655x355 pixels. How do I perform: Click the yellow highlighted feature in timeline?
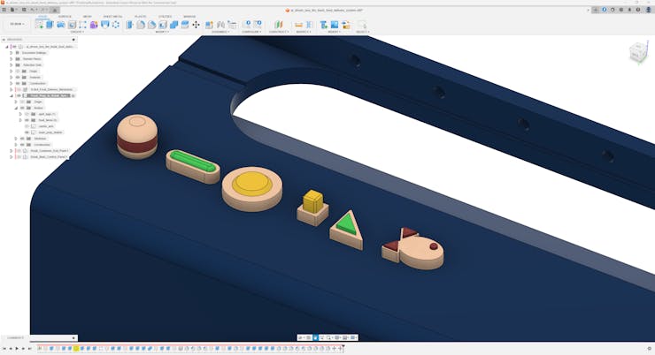76,349
